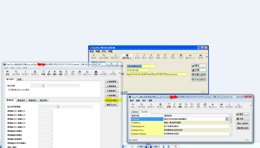Click 預設上筆資料 button
The width and height of the screenshot is (260, 148).
[243, 123]
